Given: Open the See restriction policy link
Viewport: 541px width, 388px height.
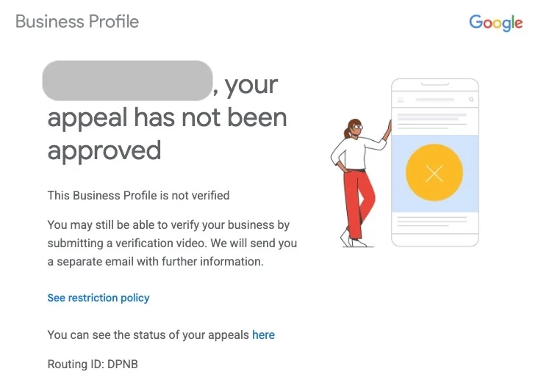Looking at the screenshot, I should (x=98, y=298).
